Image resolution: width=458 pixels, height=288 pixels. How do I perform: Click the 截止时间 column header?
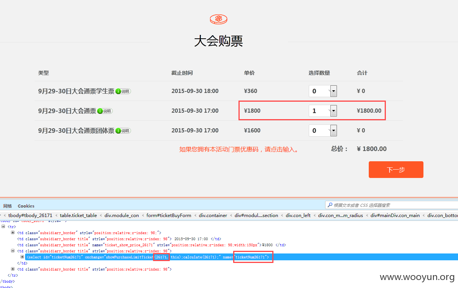(x=182, y=73)
